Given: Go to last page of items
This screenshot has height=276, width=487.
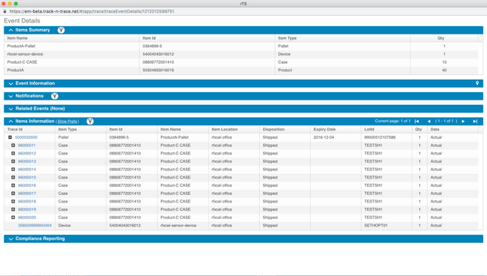Looking at the screenshot, I should coord(475,121).
